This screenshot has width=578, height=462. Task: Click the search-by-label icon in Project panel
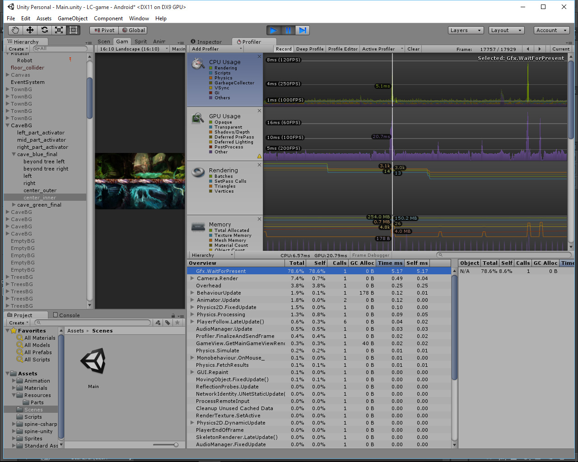coord(167,323)
